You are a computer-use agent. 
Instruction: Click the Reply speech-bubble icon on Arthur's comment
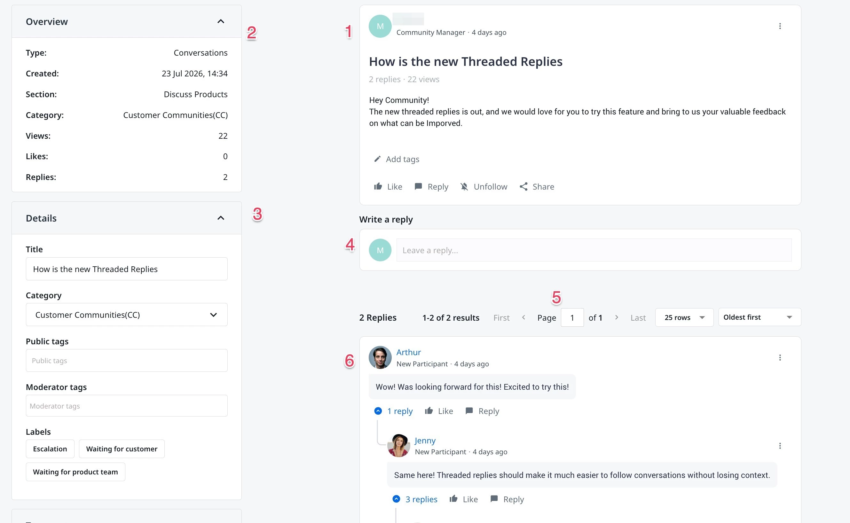(469, 411)
